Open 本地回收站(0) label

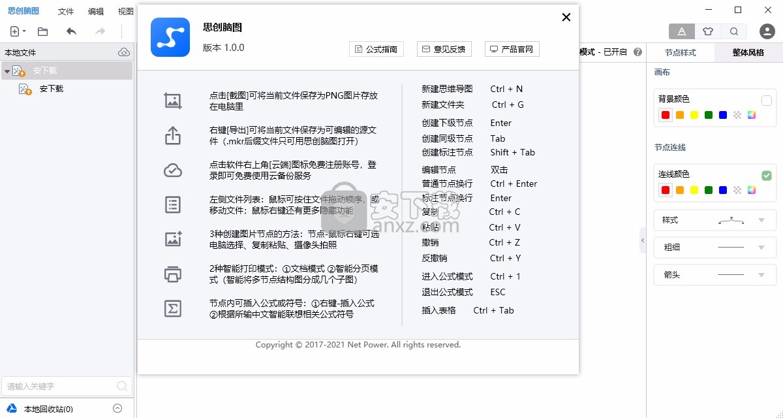point(48,410)
